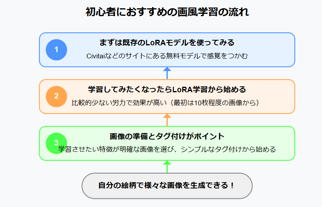Viewport: 322px width, 207px height.
Task: Click the シンプルなタグ付けから始める text
Action: click(x=228, y=149)
